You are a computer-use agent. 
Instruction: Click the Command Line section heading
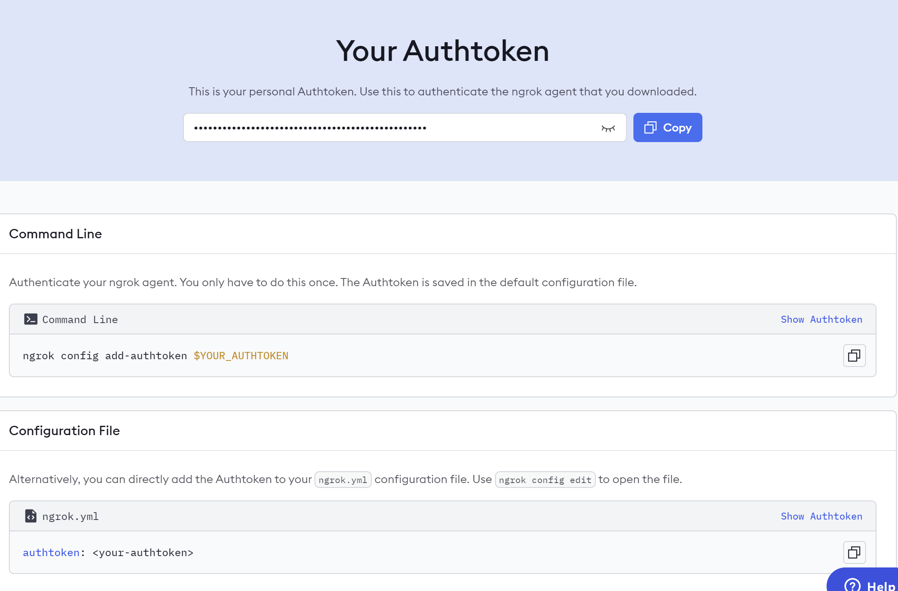point(56,234)
